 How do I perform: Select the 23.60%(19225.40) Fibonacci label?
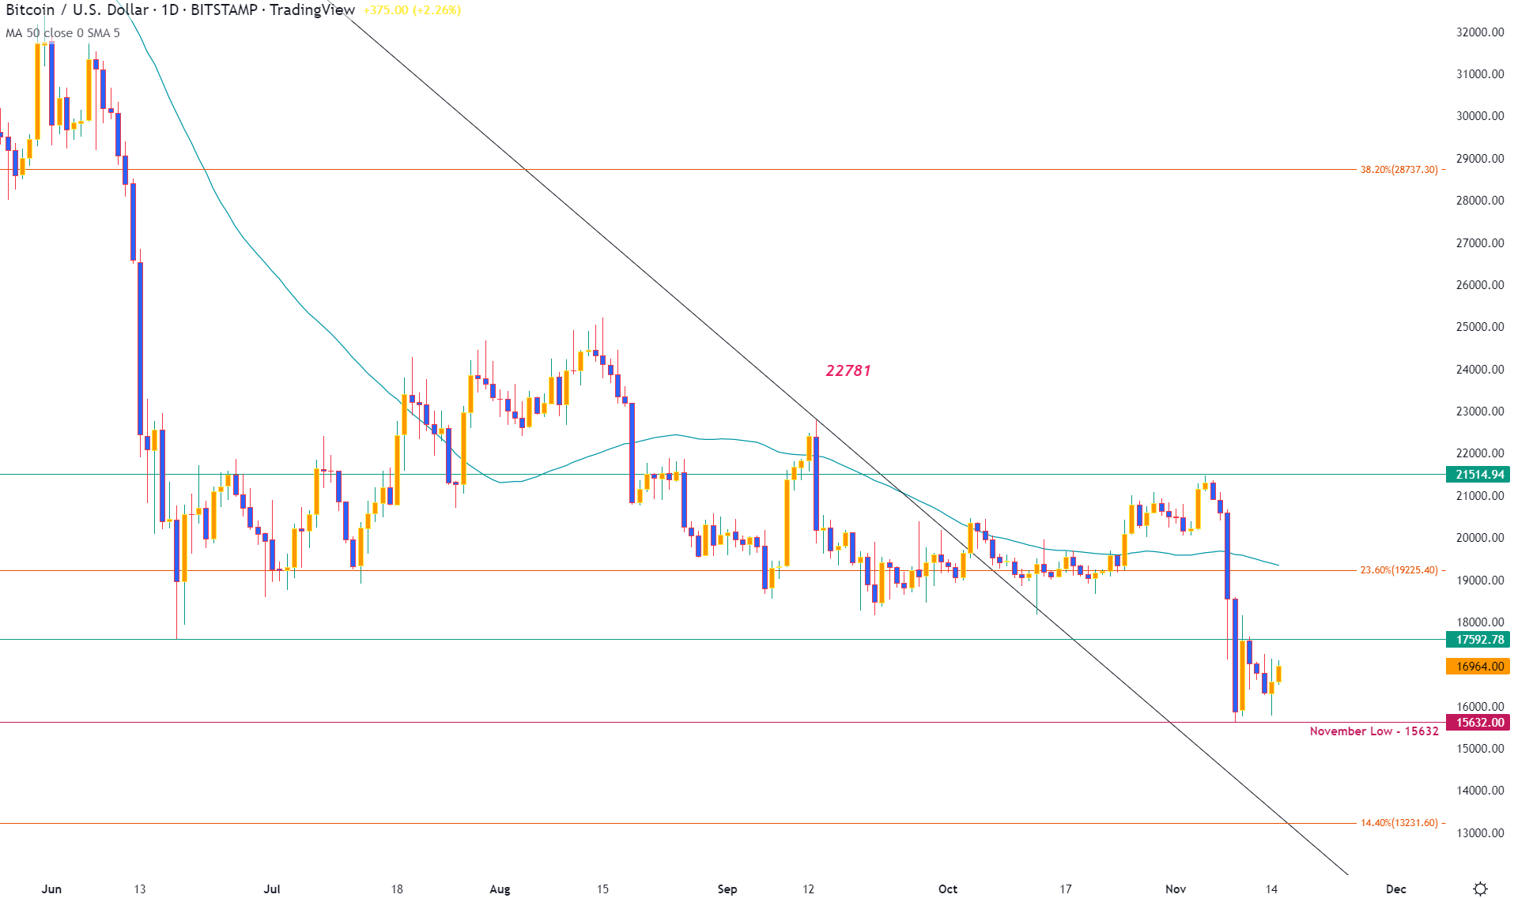click(x=1399, y=570)
